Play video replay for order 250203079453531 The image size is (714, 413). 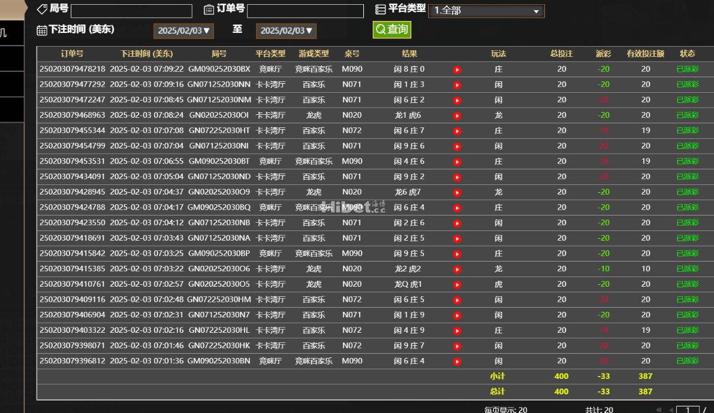point(457,162)
